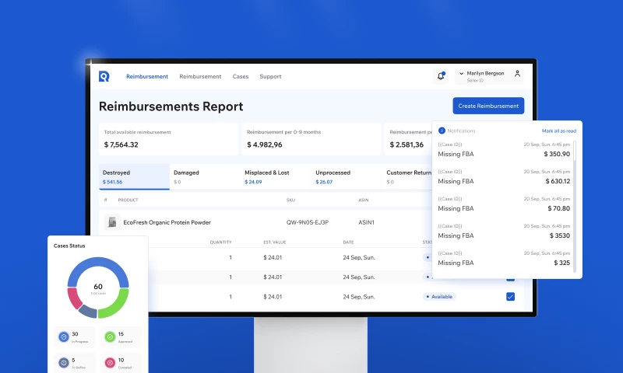Toggle the checkbox in the Available row
Screen dimensions: 623x373
pos(510,297)
